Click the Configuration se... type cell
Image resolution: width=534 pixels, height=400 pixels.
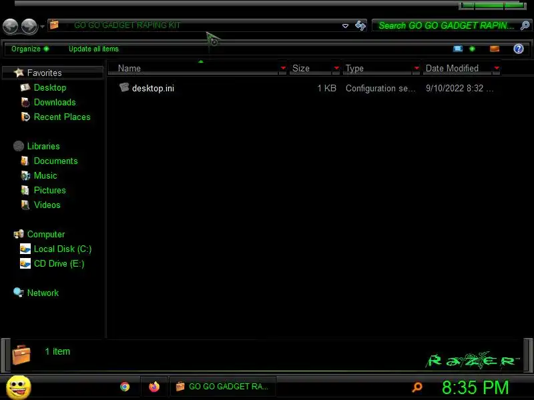click(x=380, y=89)
